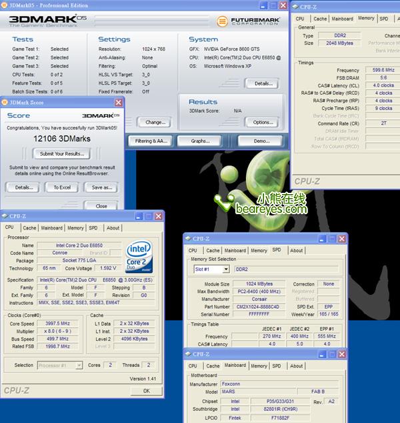Switch to Cache tab in CPU-Z processor window
This screenshot has width=400, height=423.
click(x=29, y=228)
